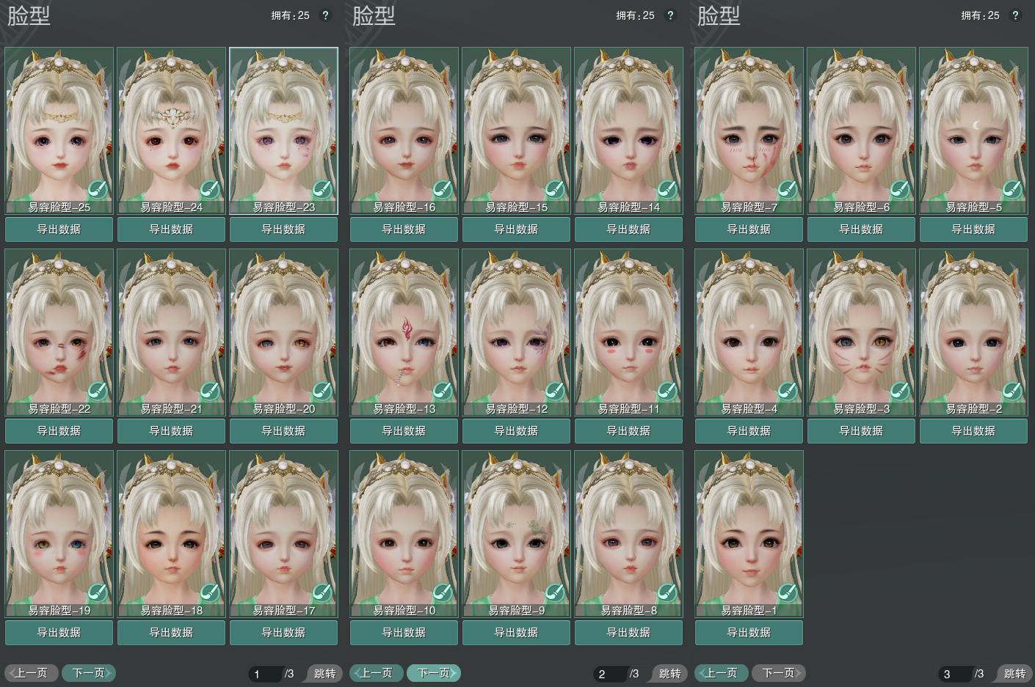Click 上一页 in the page 1 panel
Screen dimensions: 1035x687
point(32,673)
